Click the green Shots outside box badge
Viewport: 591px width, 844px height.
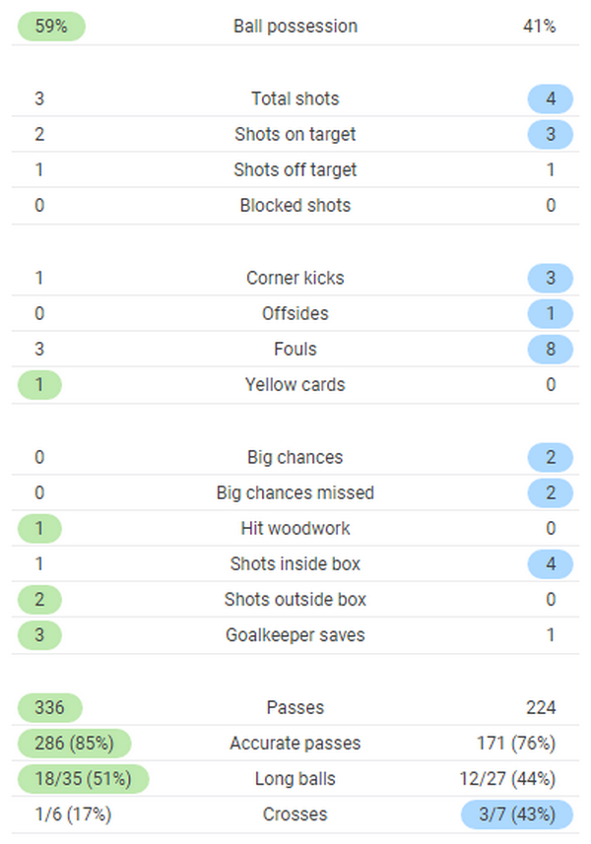pyautogui.click(x=39, y=599)
